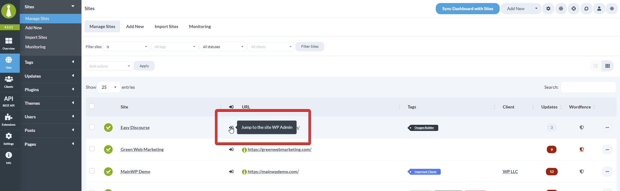Expand the Users sidebar menu

point(51,117)
